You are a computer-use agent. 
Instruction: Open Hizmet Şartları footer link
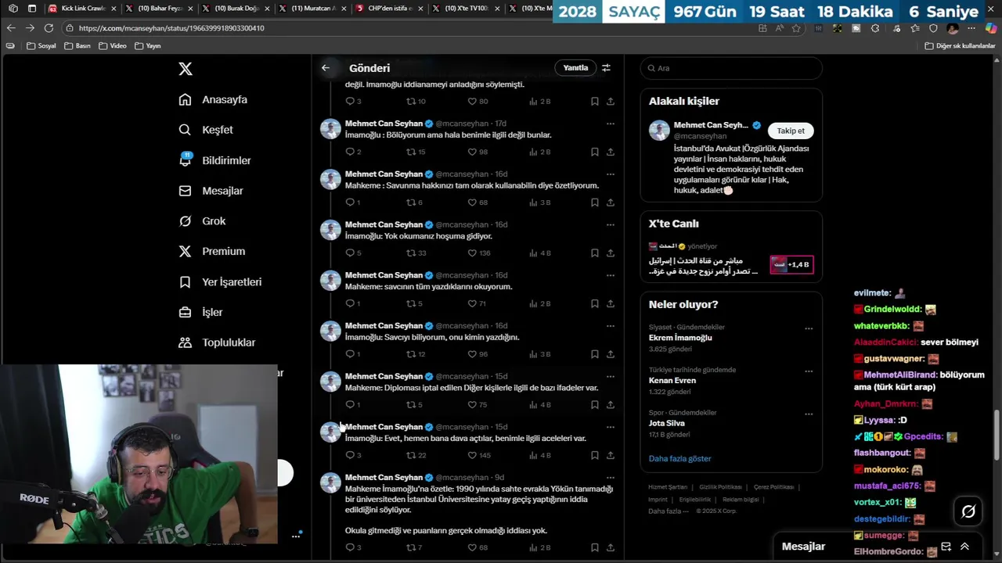(668, 487)
